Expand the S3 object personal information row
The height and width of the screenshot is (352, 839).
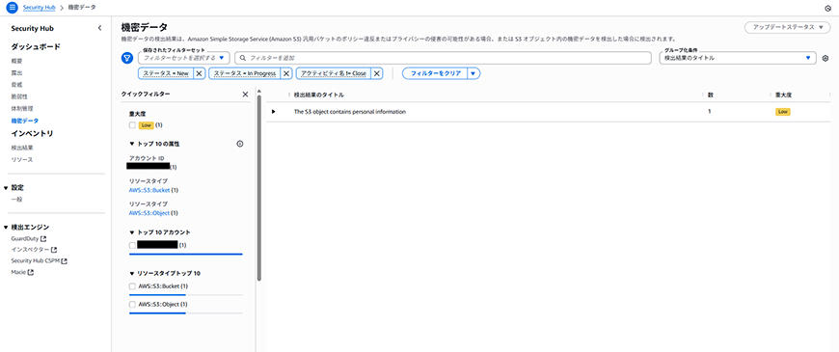274,112
